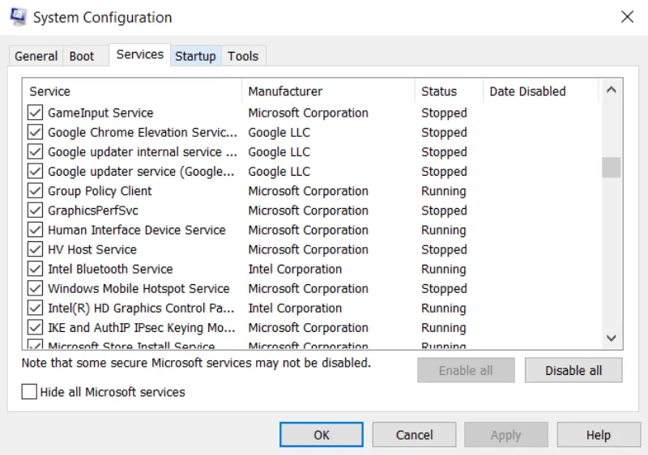648x455 pixels.
Task: Click Intel Corporation in Intel Bluetooth row
Action: pyautogui.click(x=295, y=269)
